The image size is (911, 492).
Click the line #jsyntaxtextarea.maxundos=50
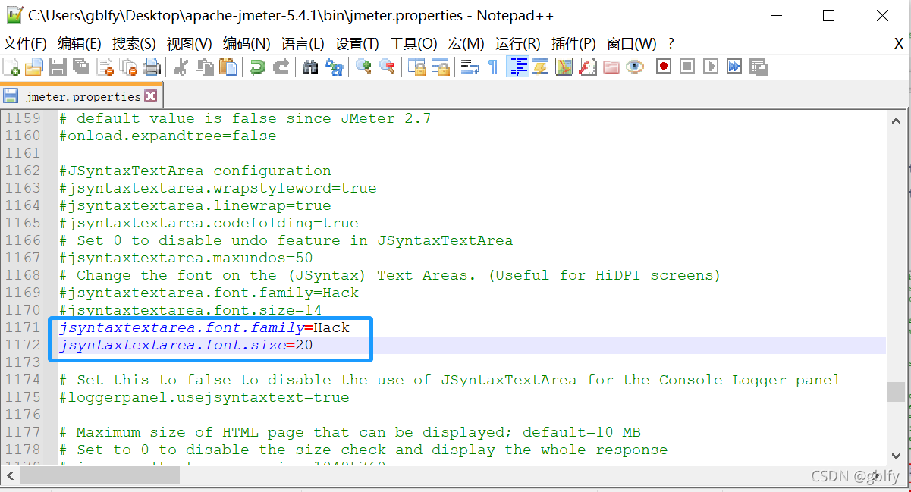[186, 258]
